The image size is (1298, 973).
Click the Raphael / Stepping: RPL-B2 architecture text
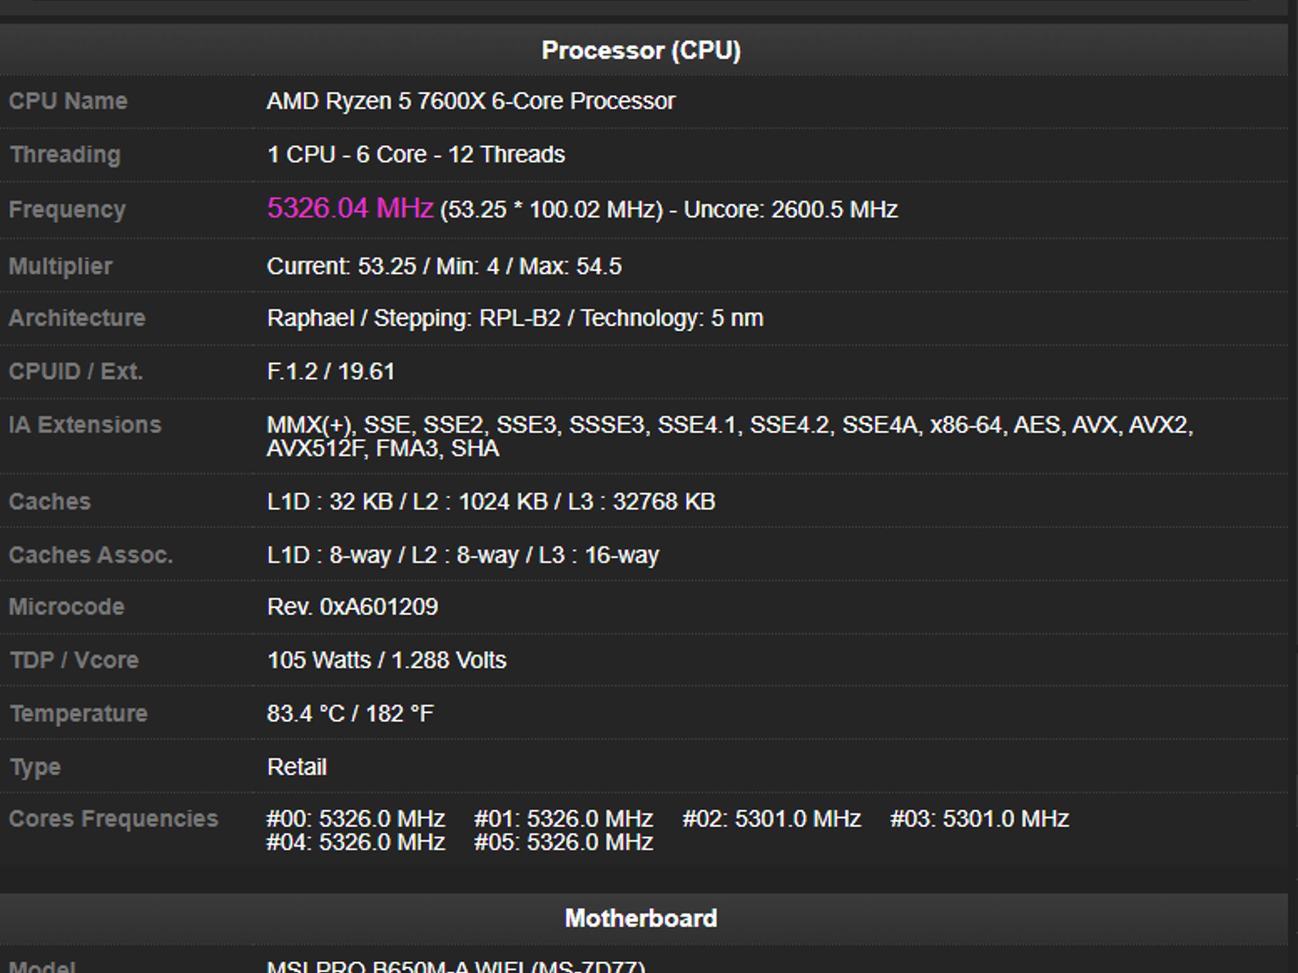click(414, 318)
